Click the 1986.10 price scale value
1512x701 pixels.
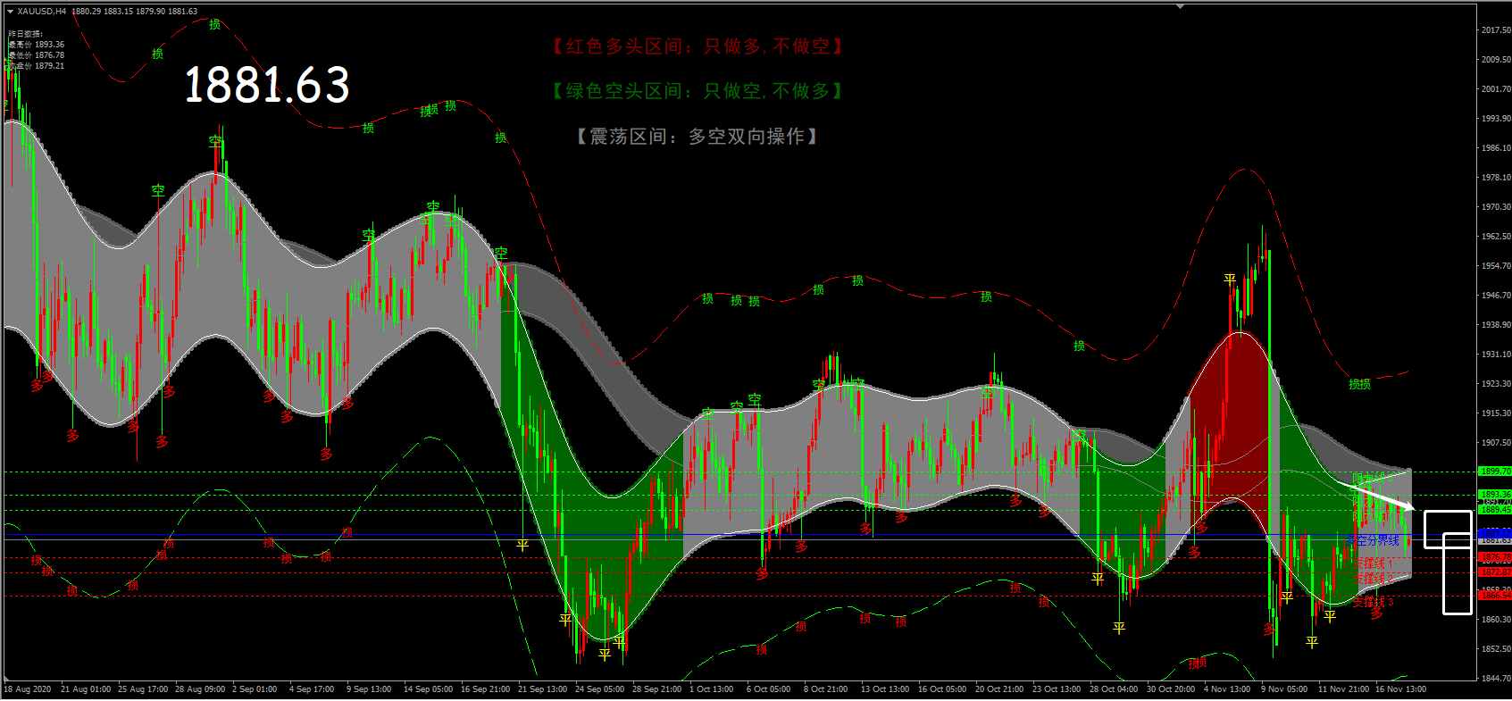point(1496,148)
